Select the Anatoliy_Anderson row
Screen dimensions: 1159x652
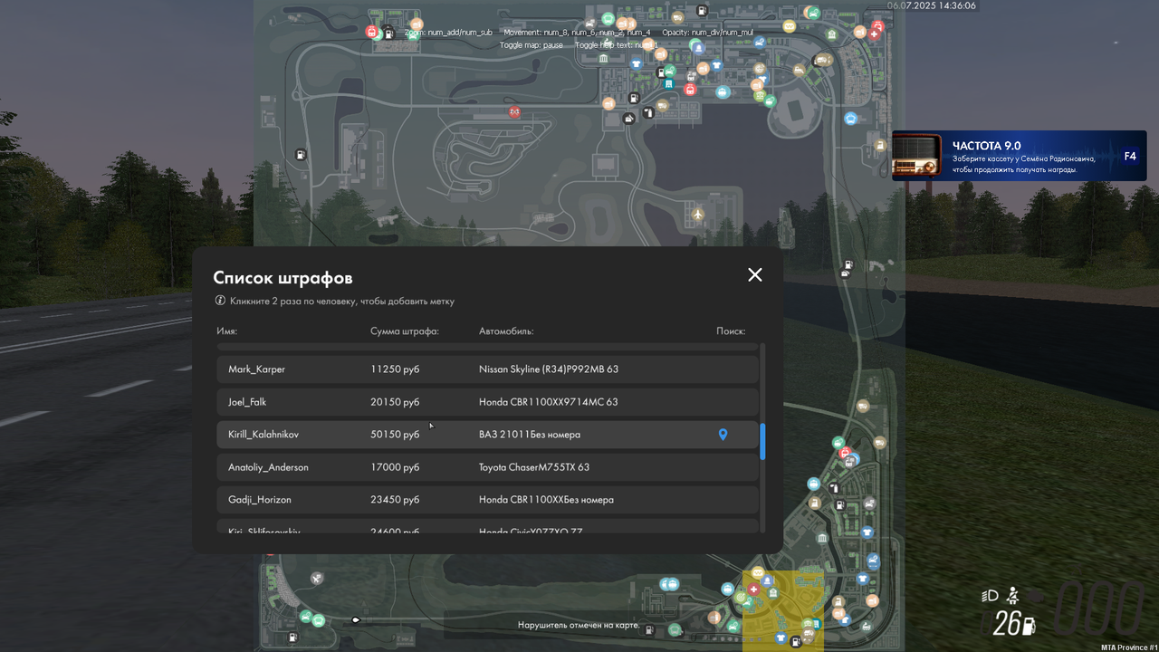(x=487, y=467)
